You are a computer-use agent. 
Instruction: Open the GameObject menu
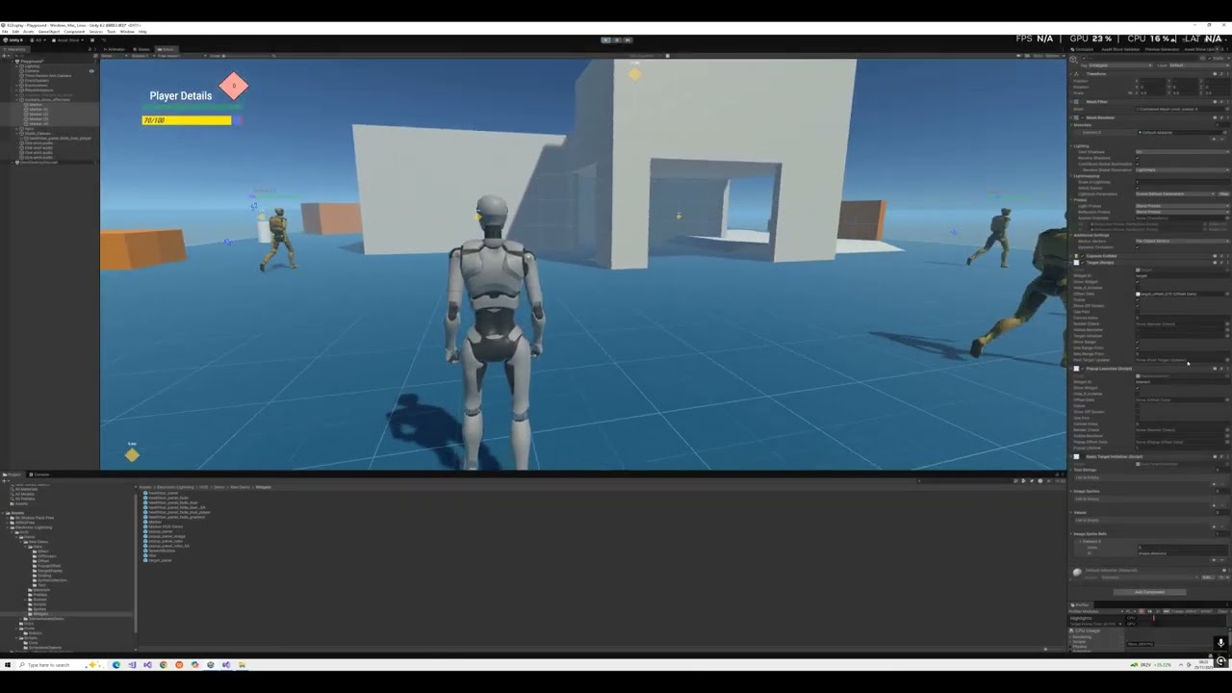[x=49, y=32]
